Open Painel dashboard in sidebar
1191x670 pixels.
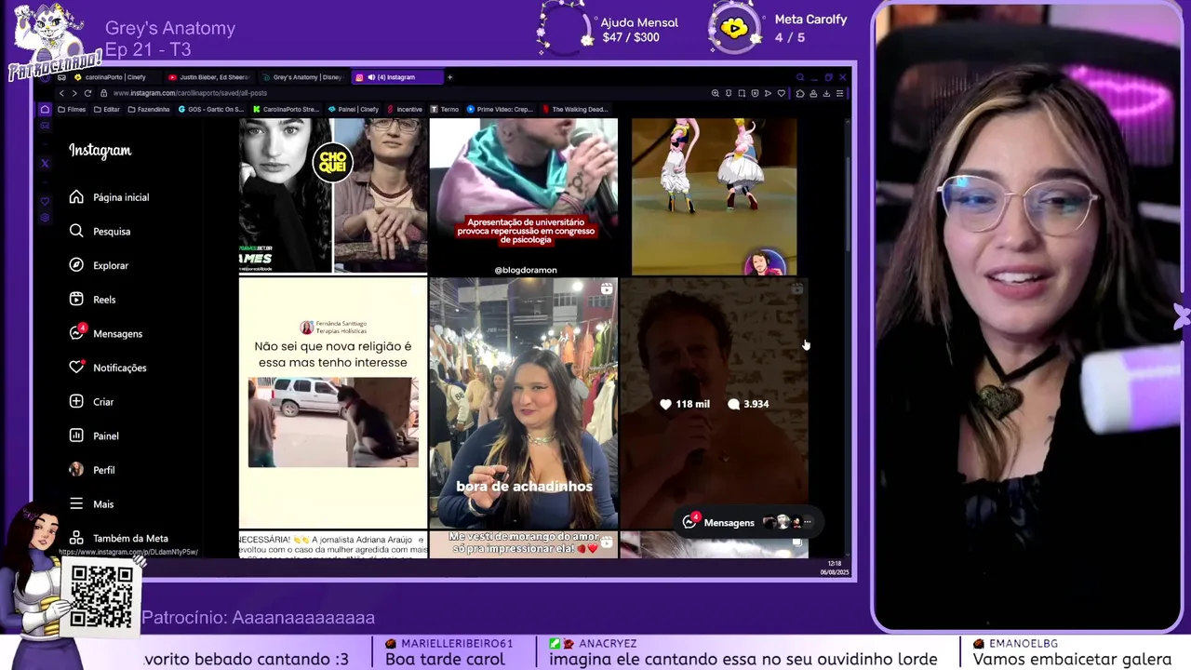tap(94, 435)
